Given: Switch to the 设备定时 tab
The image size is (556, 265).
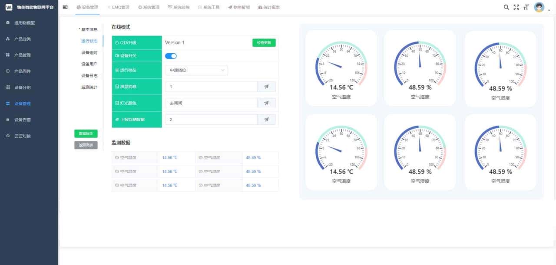Looking at the screenshot, I should pos(89,52).
